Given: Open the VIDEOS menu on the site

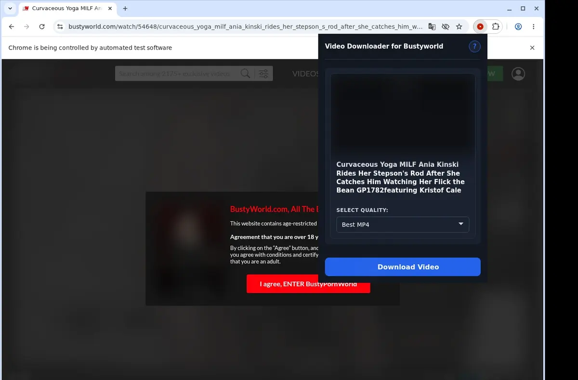Looking at the screenshot, I should pos(305,74).
